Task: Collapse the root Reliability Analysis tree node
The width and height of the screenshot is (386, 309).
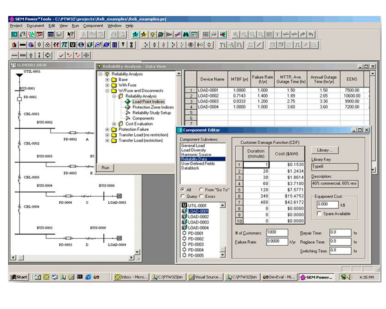Action: click(100, 74)
